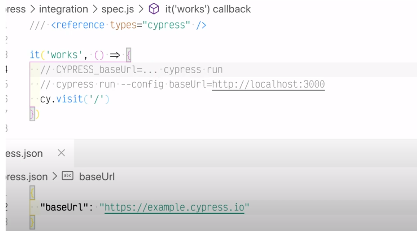Open the spec.js breadcrumb dropdown
This screenshot has width=417, height=231.
coord(117,9)
